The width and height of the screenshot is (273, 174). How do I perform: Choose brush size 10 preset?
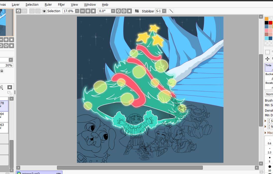(269, 168)
